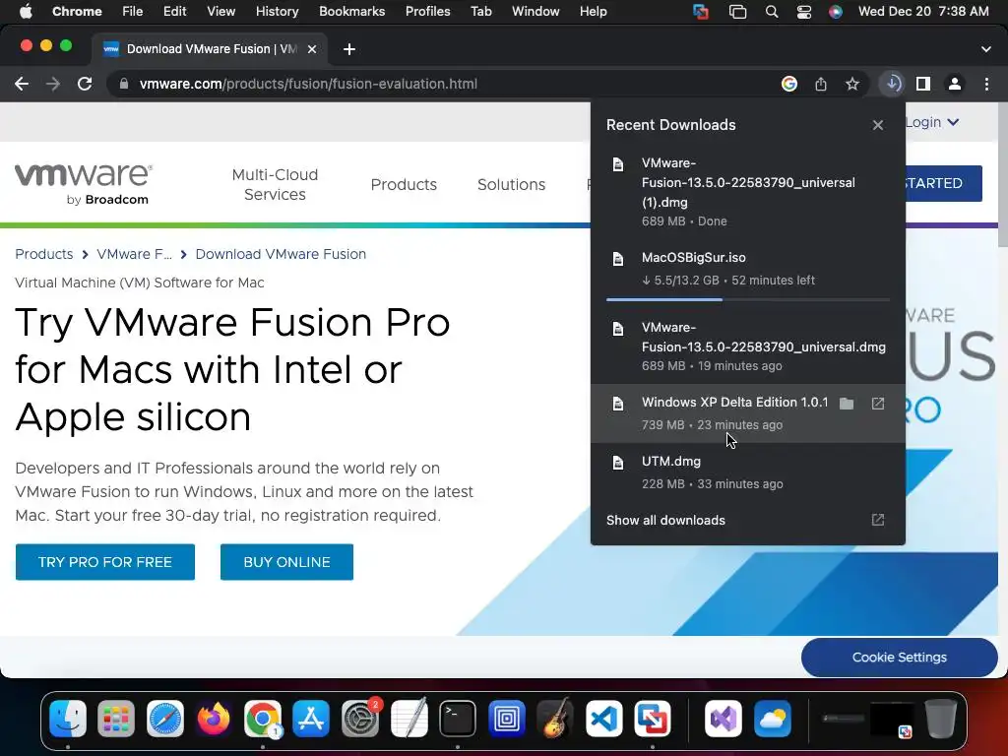Expand the tab search chevron in Chrome
1008x756 pixels.
click(986, 49)
